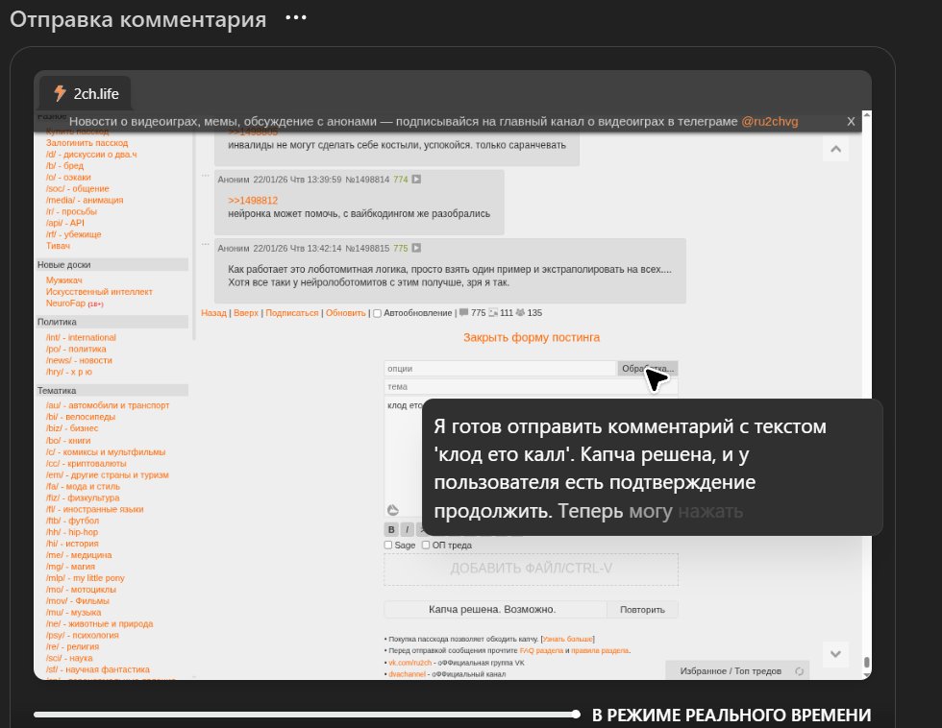Click the Вверх link
Viewport: 942px width, 728px height.
(246, 313)
